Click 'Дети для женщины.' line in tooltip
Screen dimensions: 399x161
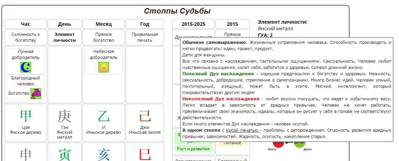point(204,55)
